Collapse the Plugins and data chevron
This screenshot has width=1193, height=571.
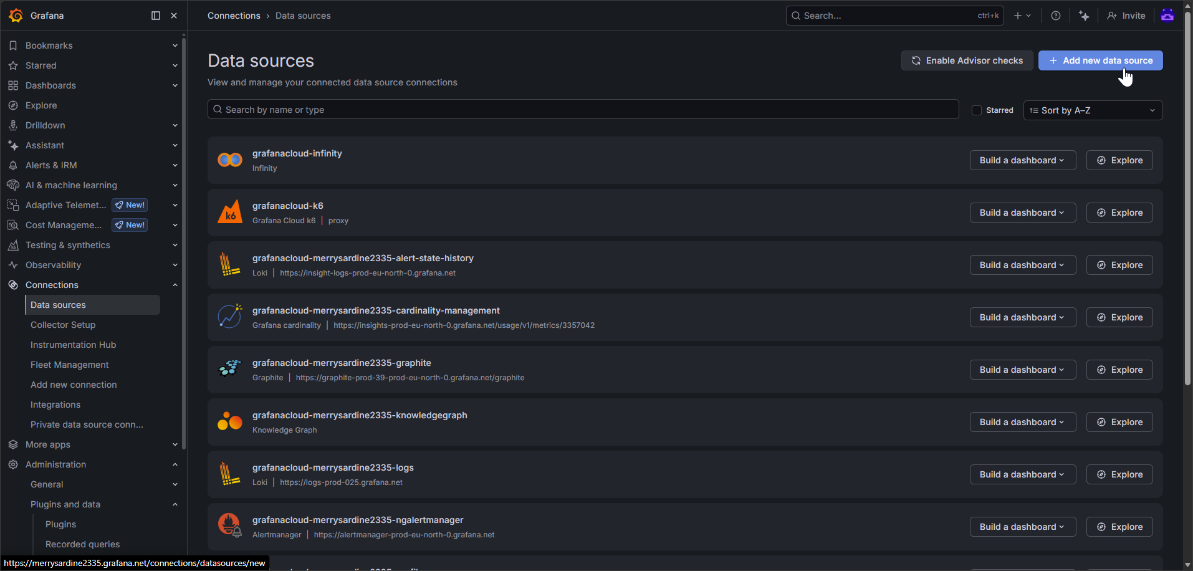click(175, 504)
